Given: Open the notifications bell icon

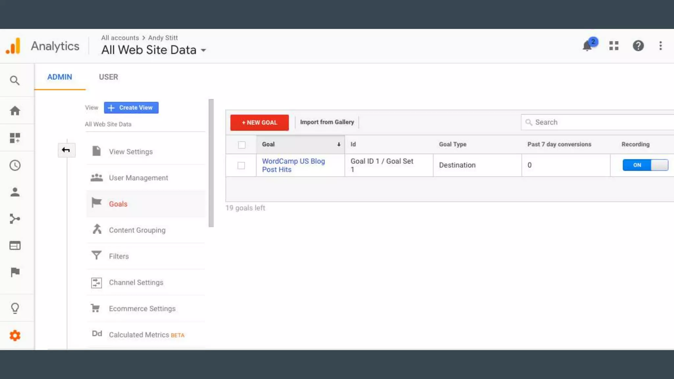Looking at the screenshot, I should pos(587,46).
